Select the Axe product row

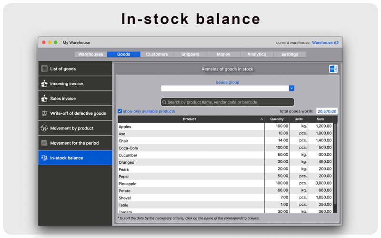[x=225, y=134]
